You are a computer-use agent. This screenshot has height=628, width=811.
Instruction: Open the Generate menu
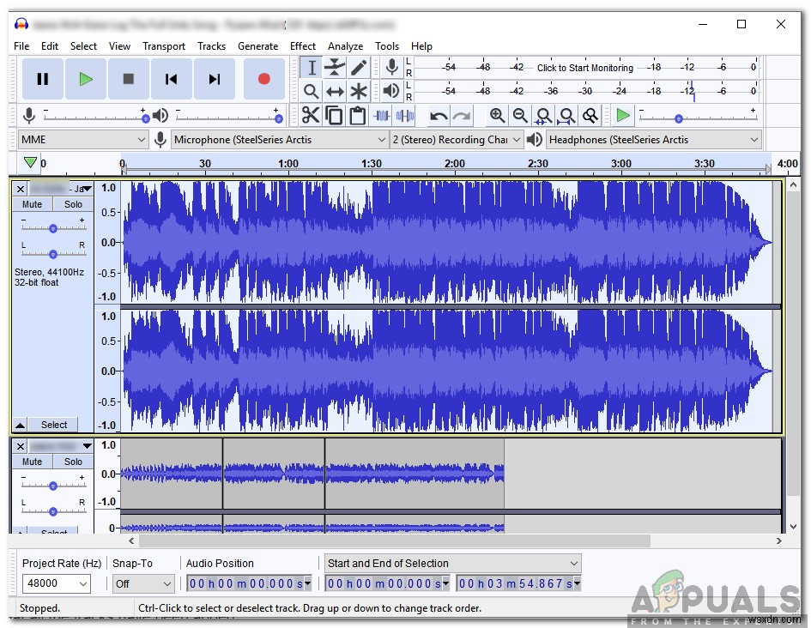(257, 46)
